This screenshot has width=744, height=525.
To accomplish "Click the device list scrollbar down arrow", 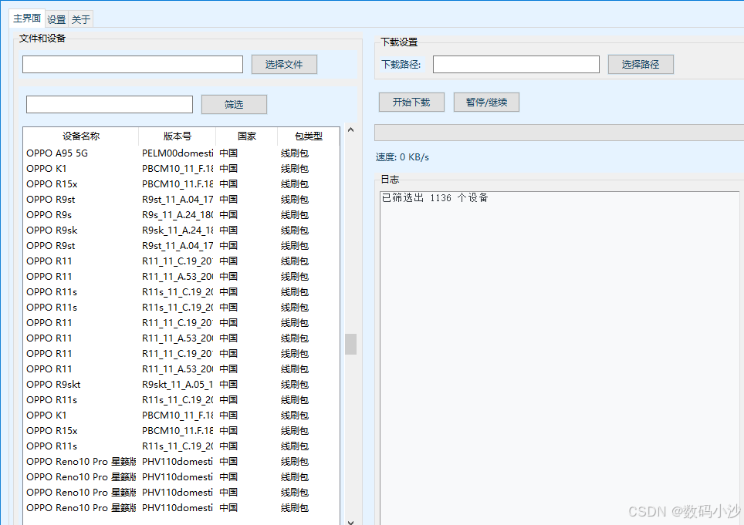I will click(x=350, y=522).
